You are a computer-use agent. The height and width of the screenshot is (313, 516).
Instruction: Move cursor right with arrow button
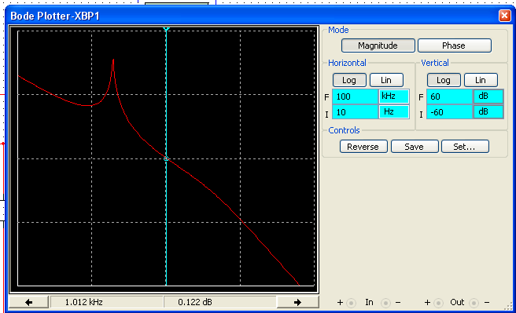pyautogui.click(x=297, y=302)
